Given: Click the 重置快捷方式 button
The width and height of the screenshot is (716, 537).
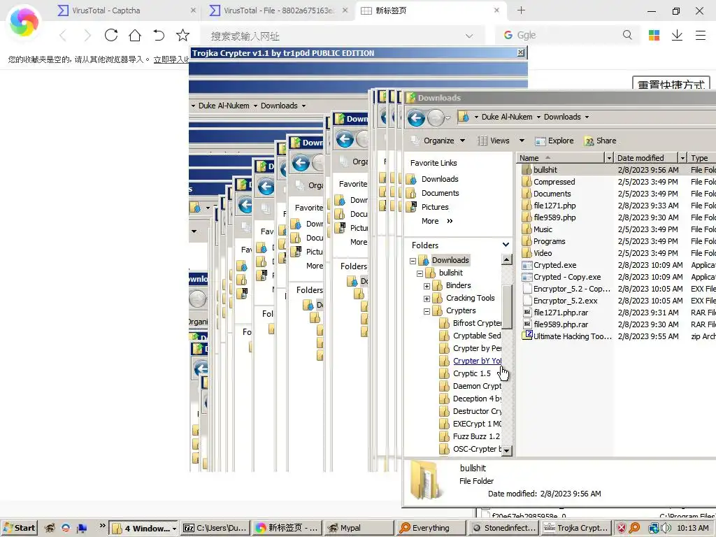Looking at the screenshot, I should pos(671,84).
